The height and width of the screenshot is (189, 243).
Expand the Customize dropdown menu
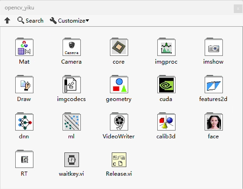click(69, 21)
